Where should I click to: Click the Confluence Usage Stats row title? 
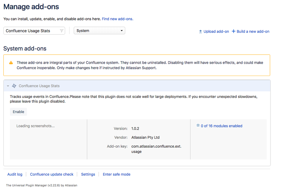[39, 86]
